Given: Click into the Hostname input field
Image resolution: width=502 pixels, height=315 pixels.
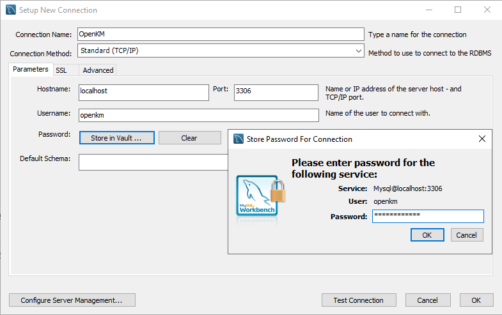Looking at the screenshot, I should (x=143, y=92).
